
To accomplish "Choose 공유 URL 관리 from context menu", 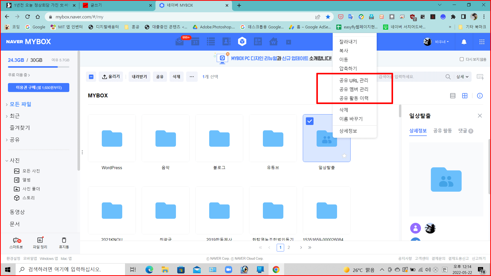I will [x=354, y=80].
